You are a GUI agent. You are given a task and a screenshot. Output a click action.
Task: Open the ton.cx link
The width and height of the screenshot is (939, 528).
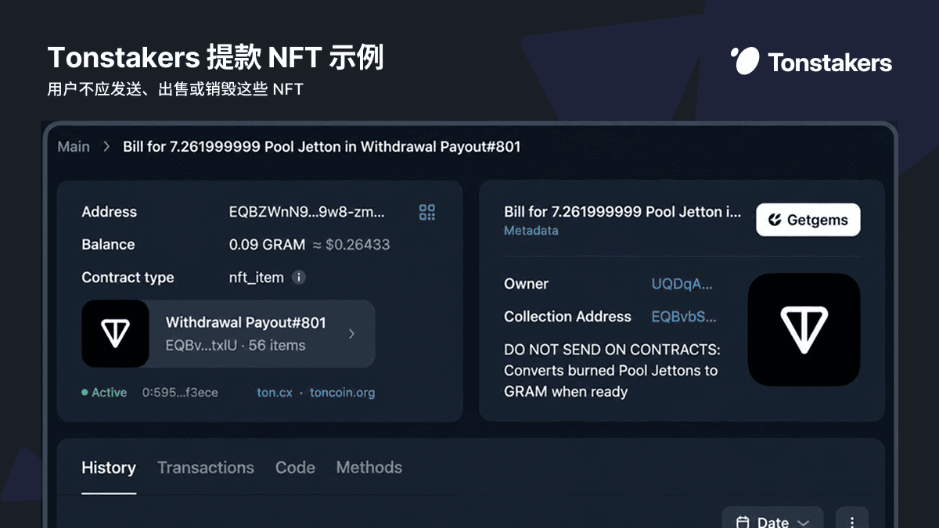pyautogui.click(x=275, y=393)
